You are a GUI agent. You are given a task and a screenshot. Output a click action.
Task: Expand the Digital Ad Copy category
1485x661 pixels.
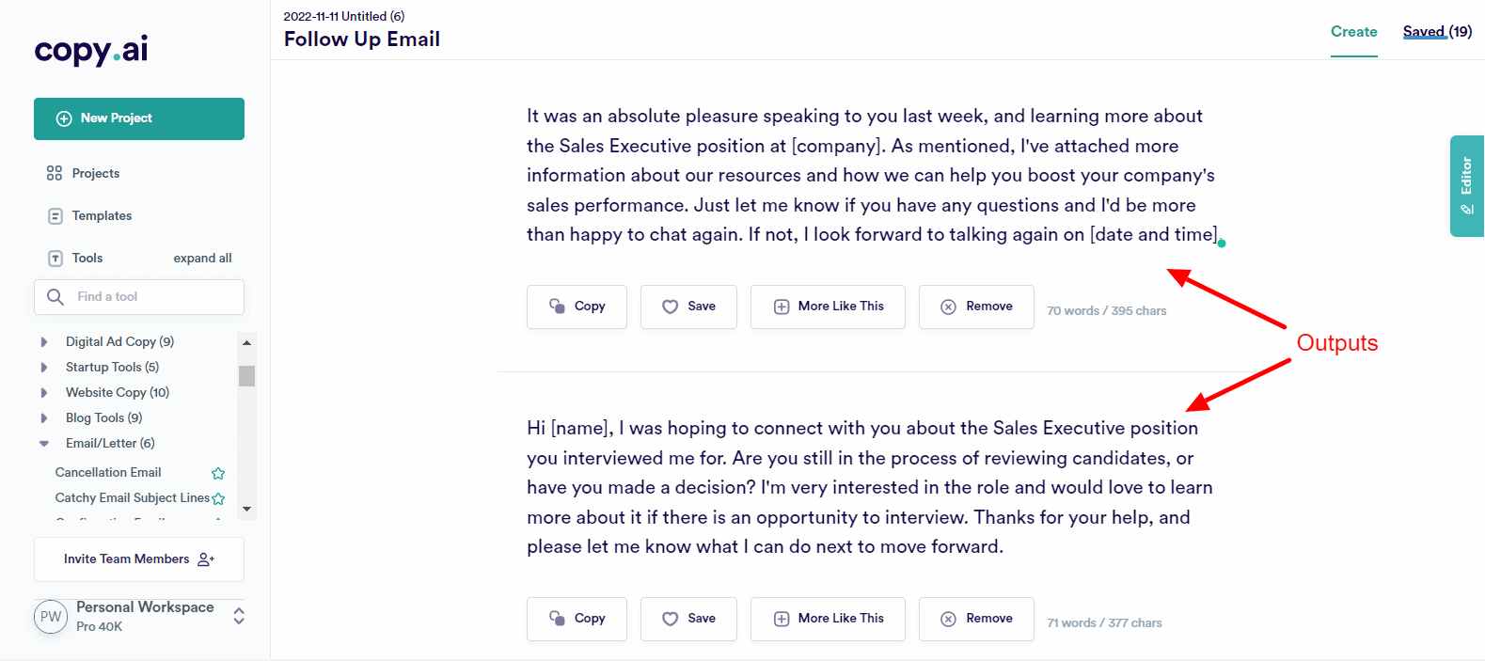[x=44, y=342]
